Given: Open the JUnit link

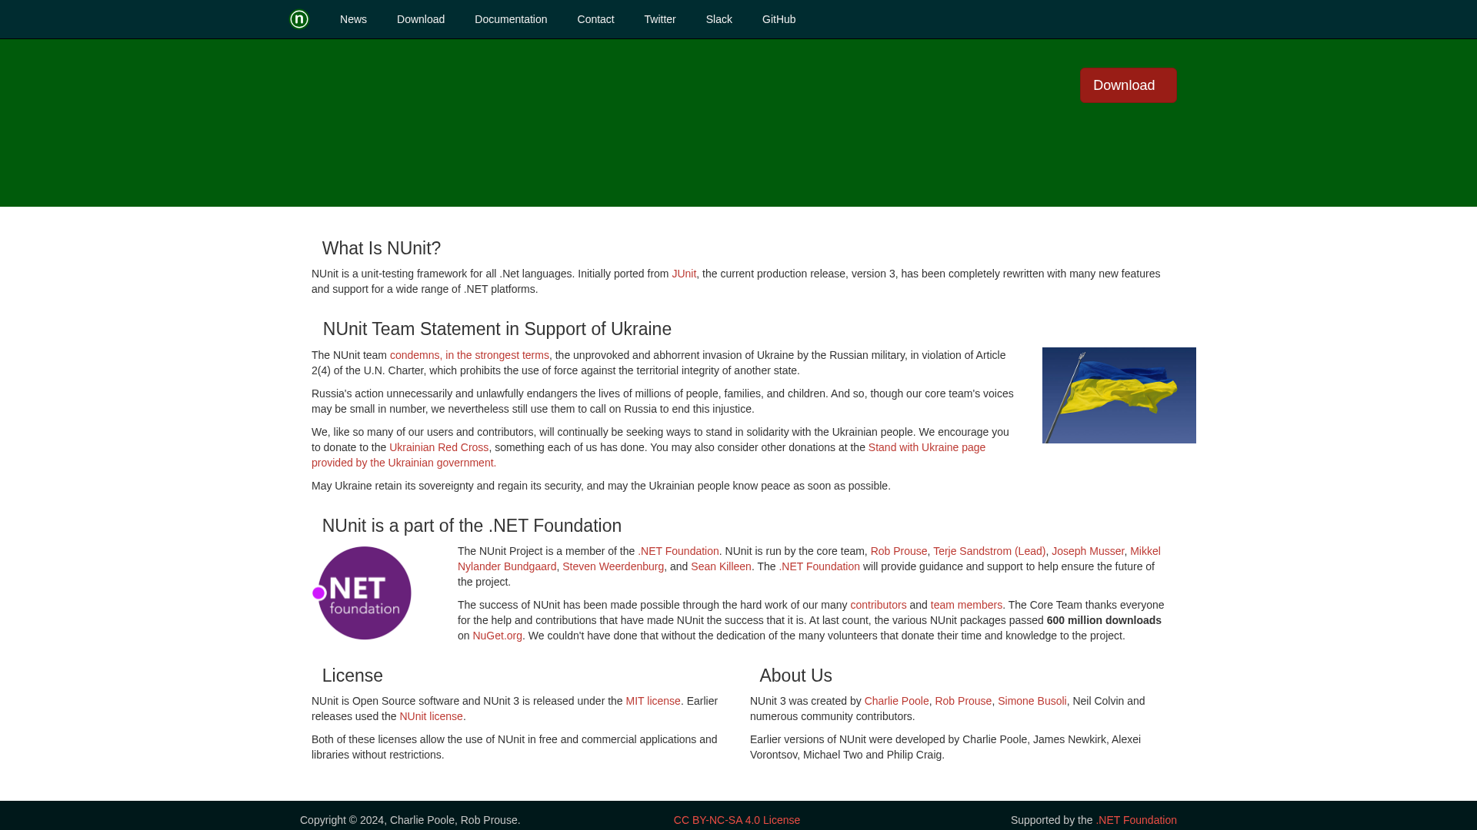Looking at the screenshot, I should point(684,274).
